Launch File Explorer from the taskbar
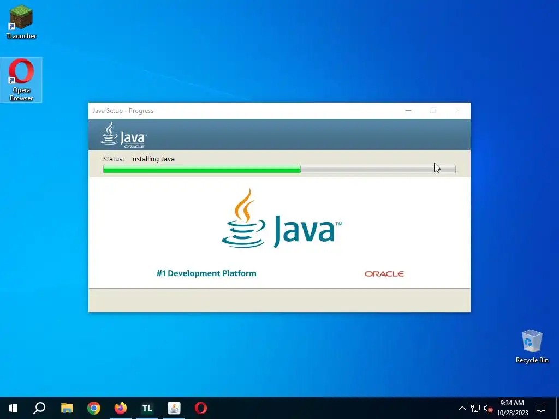Image resolution: width=559 pixels, height=419 pixels. pyautogui.click(x=67, y=408)
